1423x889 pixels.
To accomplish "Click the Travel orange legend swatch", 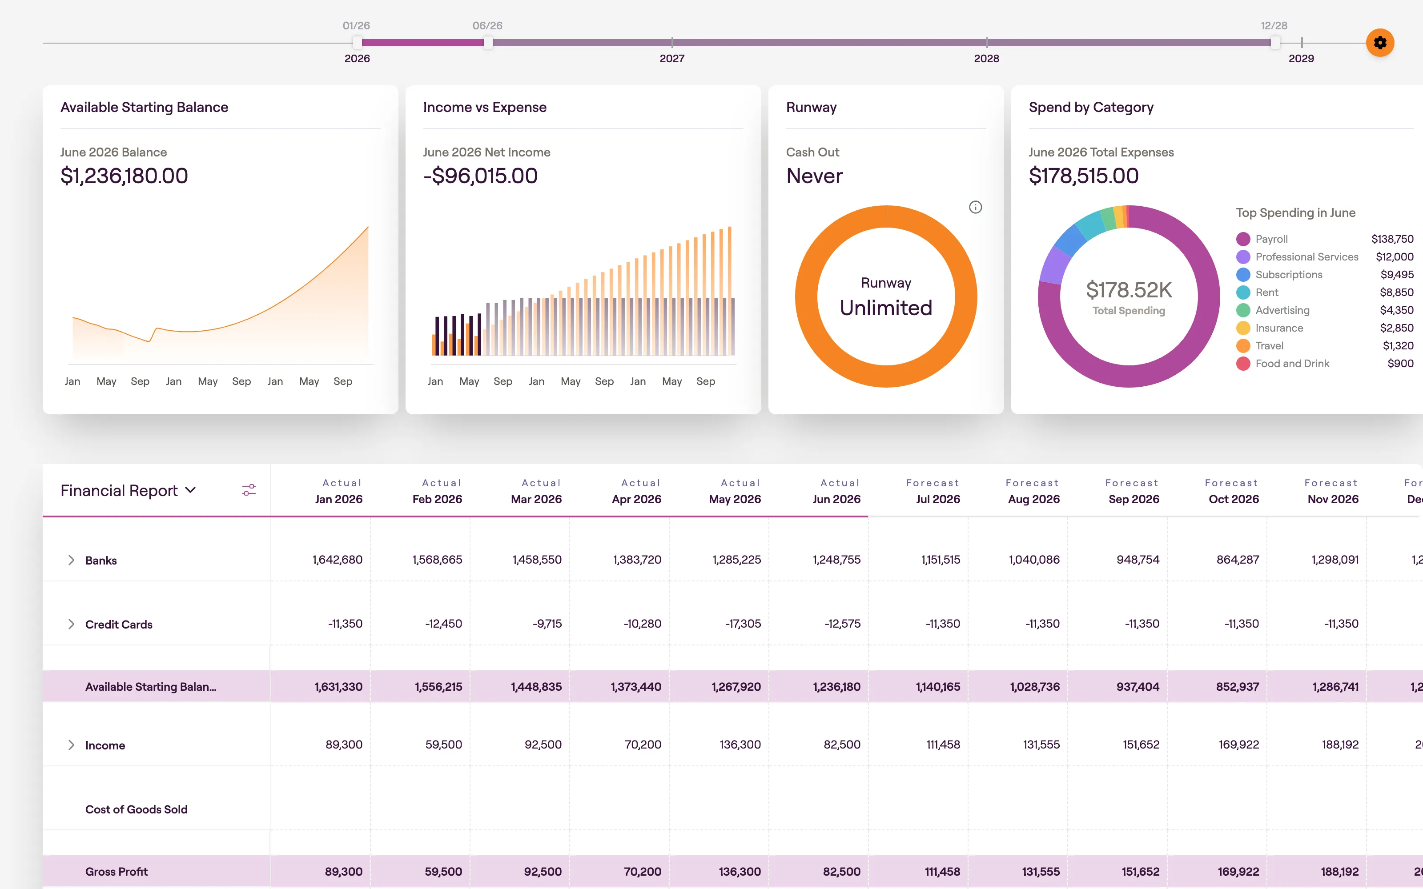I will tap(1243, 346).
